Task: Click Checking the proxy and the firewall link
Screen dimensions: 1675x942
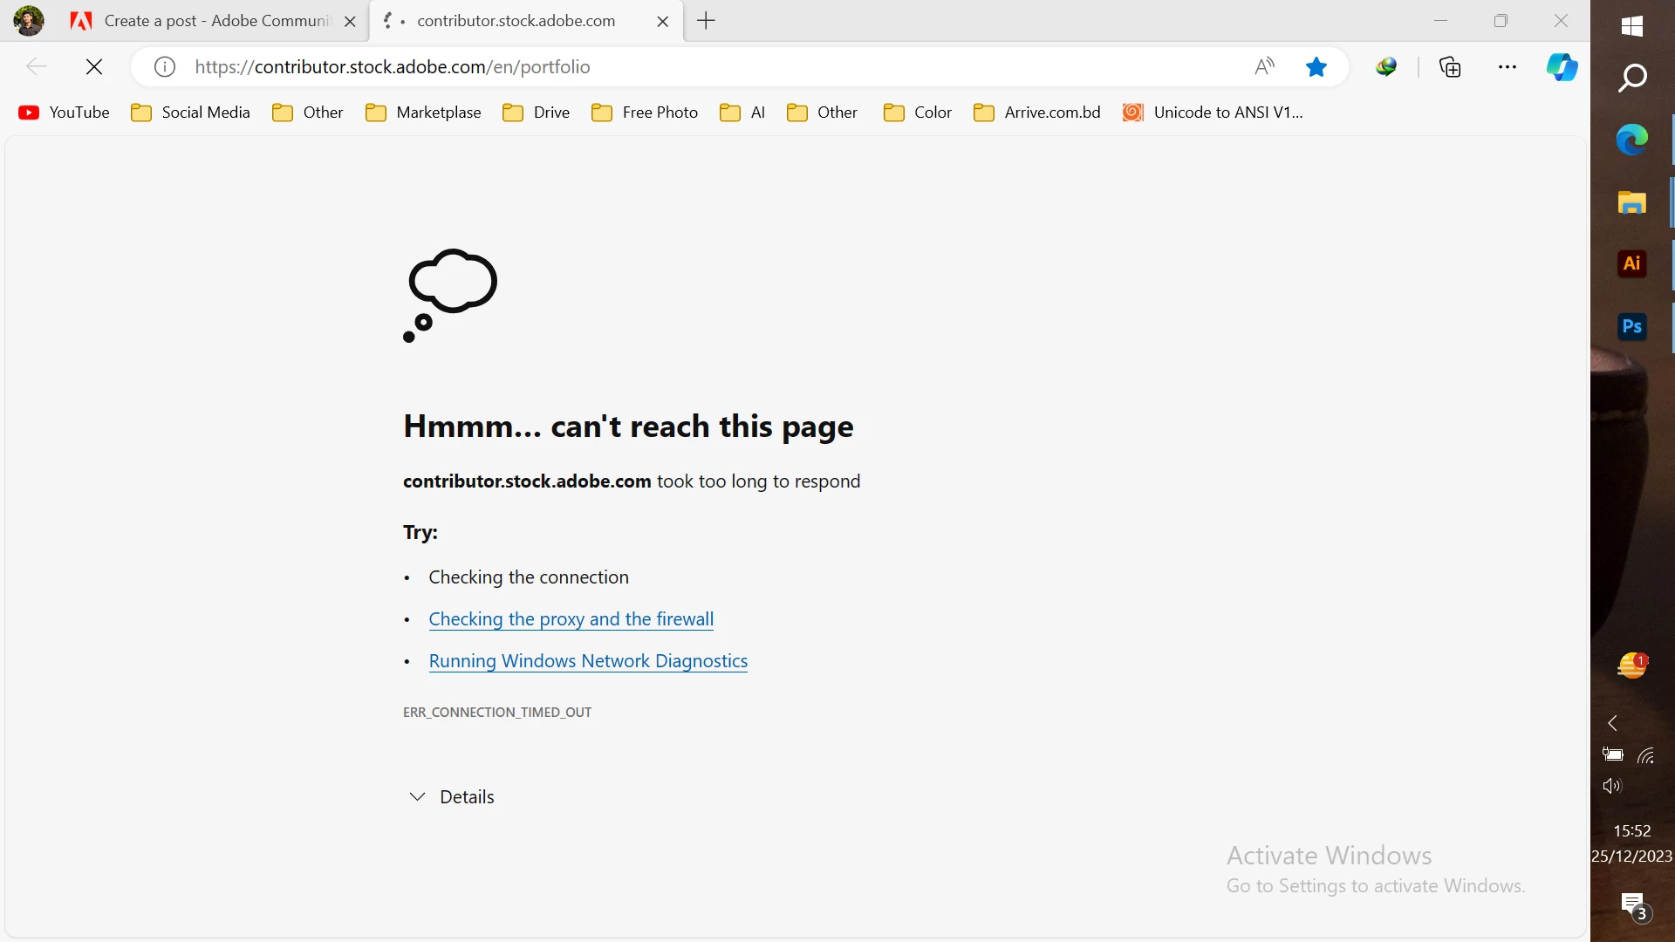Action: click(x=571, y=619)
